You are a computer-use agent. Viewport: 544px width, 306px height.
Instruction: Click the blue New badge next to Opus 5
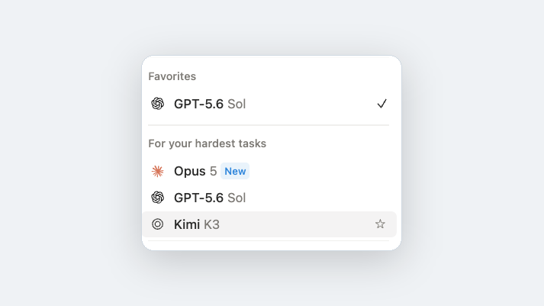[x=235, y=171]
